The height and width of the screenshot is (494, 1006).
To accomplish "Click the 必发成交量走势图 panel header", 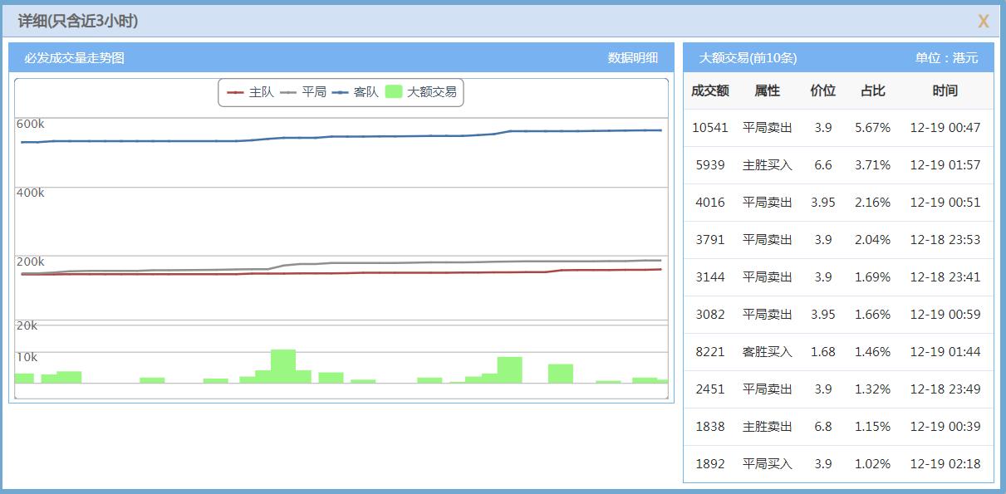I will [x=73, y=58].
